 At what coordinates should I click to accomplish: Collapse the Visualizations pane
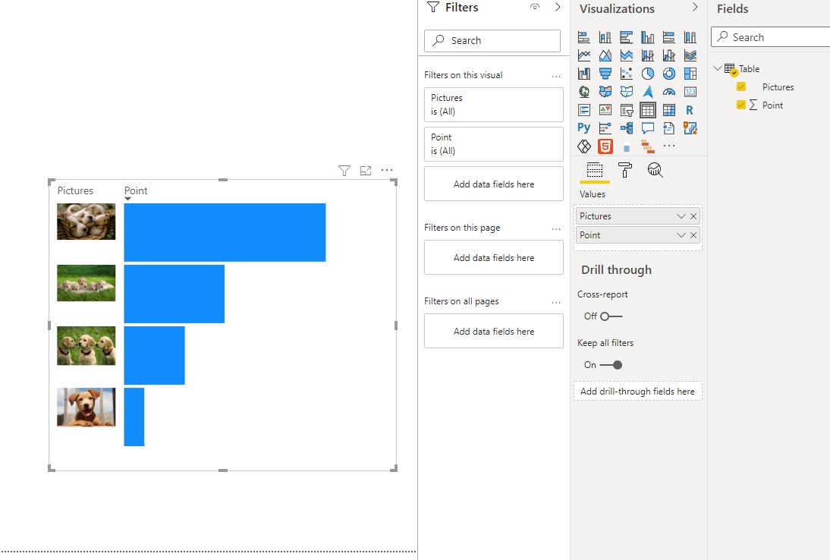point(695,7)
